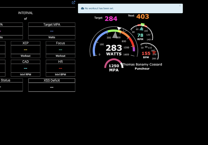This screenshot has width=208, height=145.
Task: Click the XSS Deficit data tile
Action: click(x=52, y=85)
